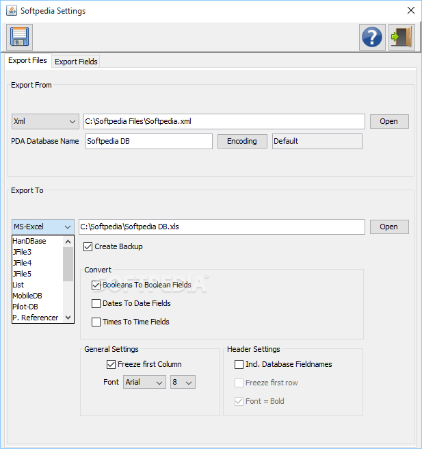Open the blue question mark Help icon

click(372, 37)
